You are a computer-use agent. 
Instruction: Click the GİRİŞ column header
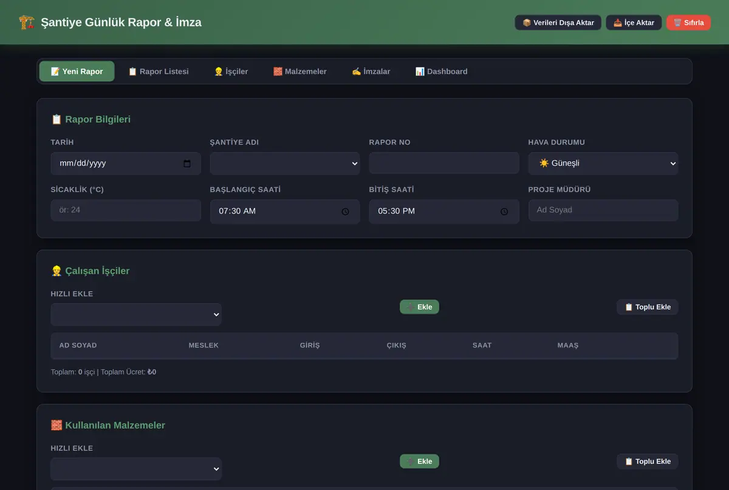click(310, 345)
